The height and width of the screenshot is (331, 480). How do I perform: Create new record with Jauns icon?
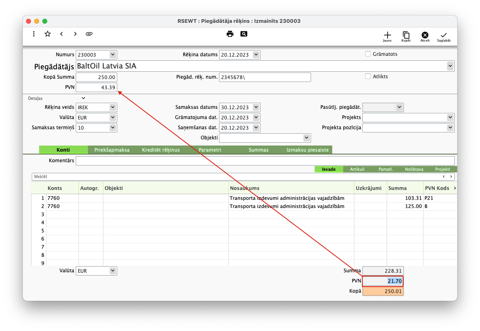click(x=387, y=36)
